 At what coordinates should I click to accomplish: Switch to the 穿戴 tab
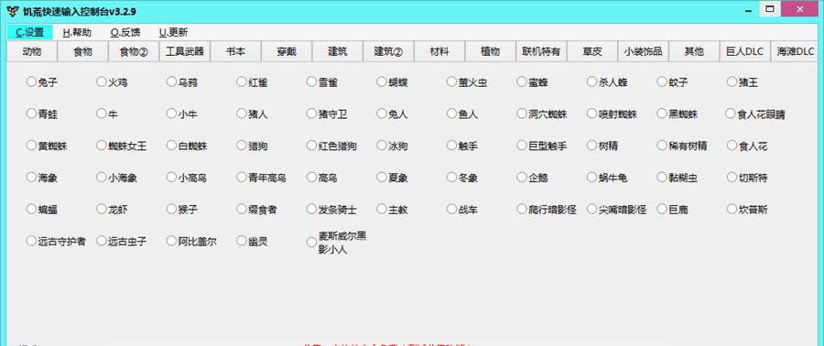coord(287,51)
